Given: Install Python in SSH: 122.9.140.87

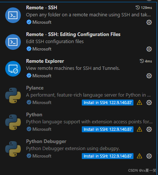Looking at the screenshot, I should click(x=107, y=129).
